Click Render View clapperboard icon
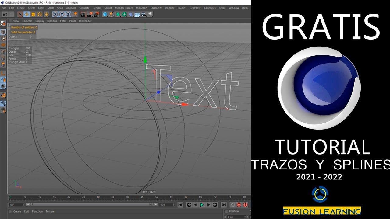The image size is (390, 219). (83, 14)
